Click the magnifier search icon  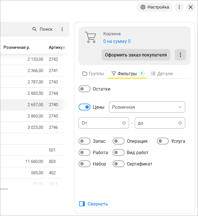click(35, 29)
